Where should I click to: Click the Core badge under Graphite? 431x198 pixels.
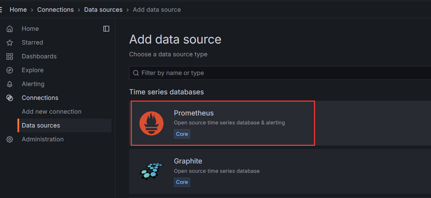tap(182, 182)
